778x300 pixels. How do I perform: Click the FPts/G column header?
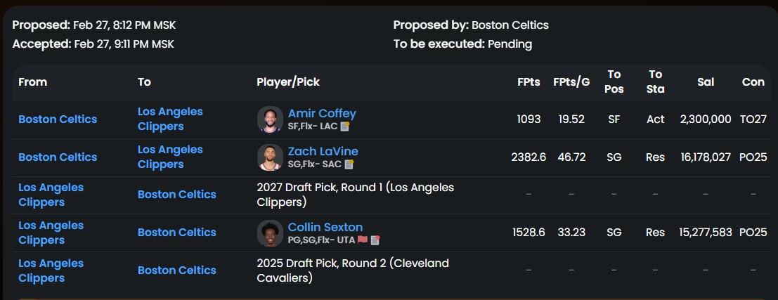(x=571, y=81)
